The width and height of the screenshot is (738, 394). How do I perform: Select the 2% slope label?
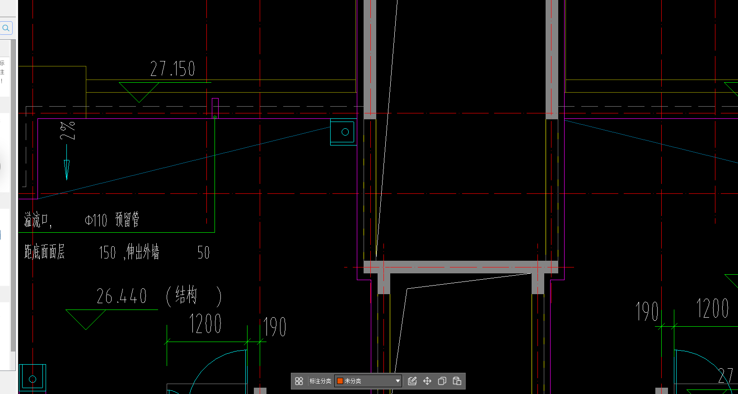(68, 131)
